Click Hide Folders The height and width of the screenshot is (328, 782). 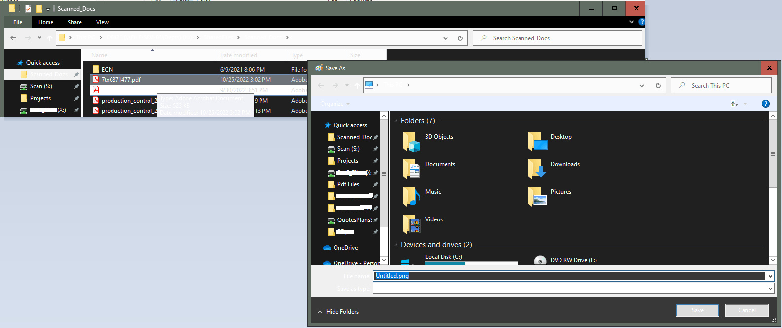pos(338,312)
